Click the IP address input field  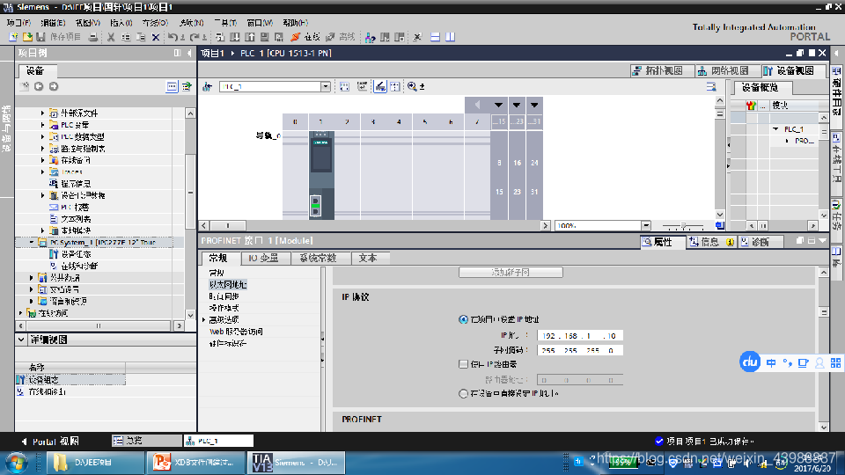click(x=580, y=335)
